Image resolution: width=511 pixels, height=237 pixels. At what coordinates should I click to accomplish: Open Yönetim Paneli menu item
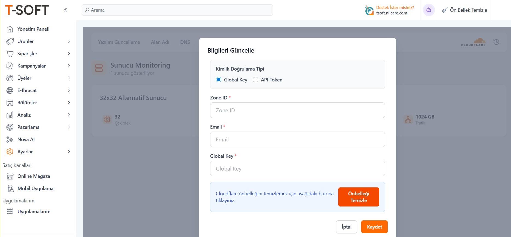point(33,29)
